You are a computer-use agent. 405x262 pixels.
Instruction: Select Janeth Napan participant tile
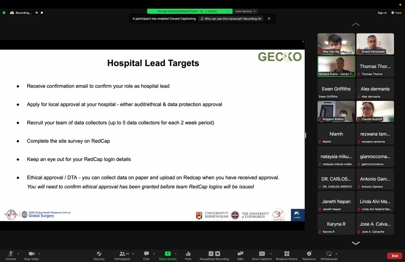[336, 202]
